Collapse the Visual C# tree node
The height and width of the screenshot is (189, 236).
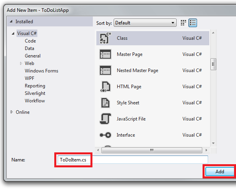click(x=13, y=33)
